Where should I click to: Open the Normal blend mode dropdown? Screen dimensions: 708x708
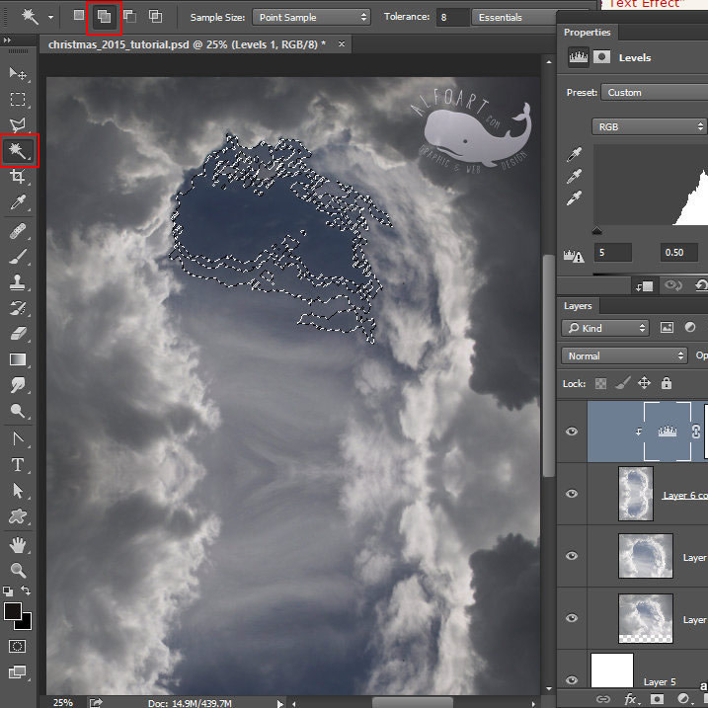(x=623, y=355)
